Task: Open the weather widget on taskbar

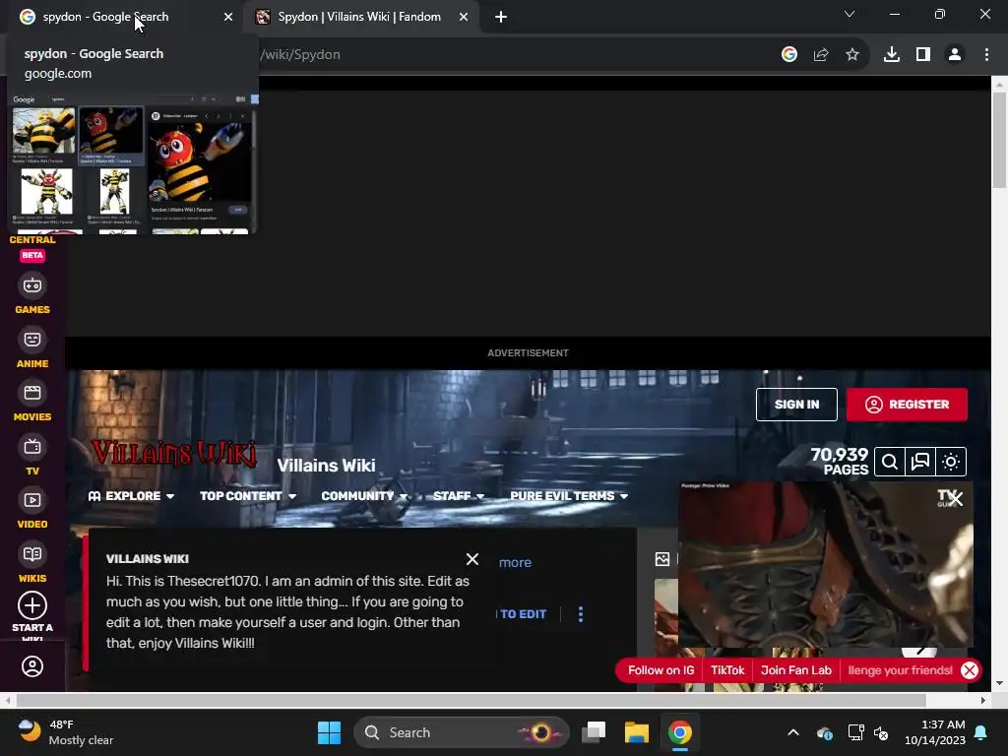Action: point(66,732)
